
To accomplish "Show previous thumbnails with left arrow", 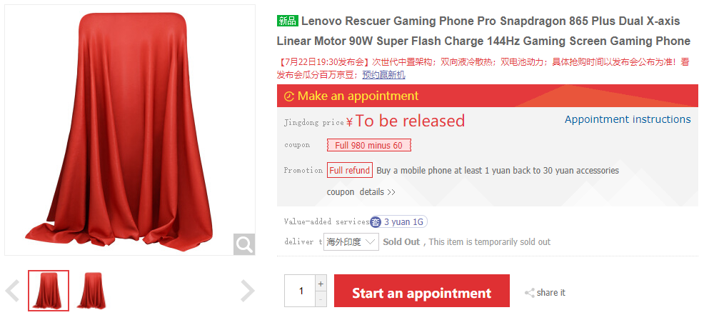I will click(13, 291).
